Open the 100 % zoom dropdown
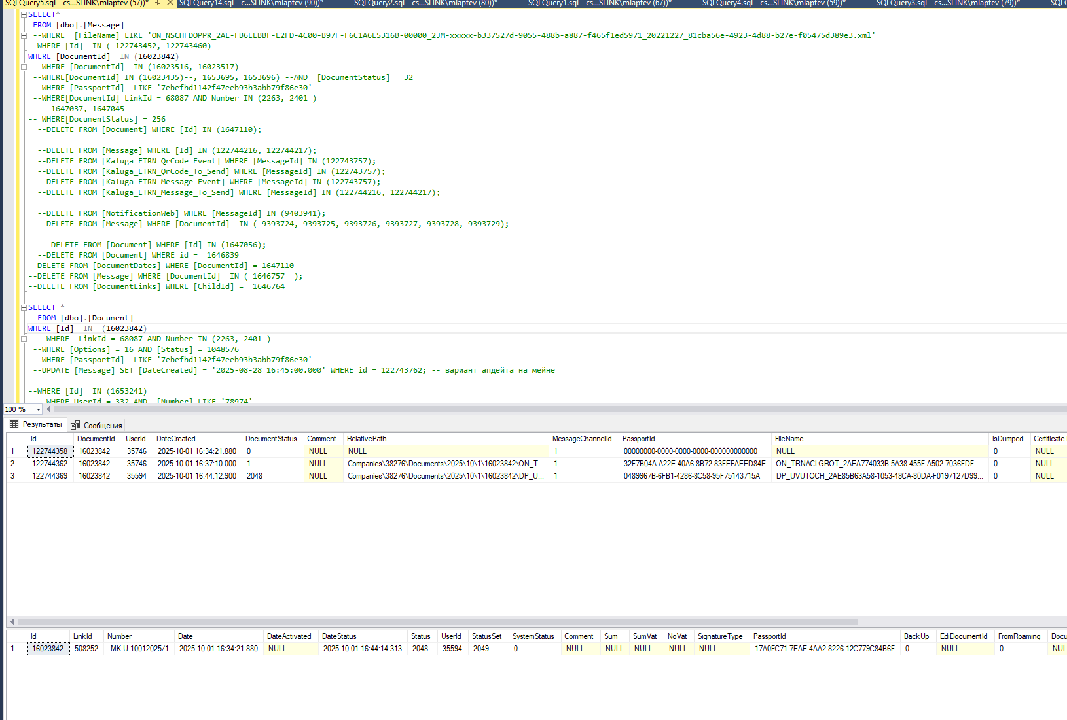1067x720 pixels. pos(39,409)
